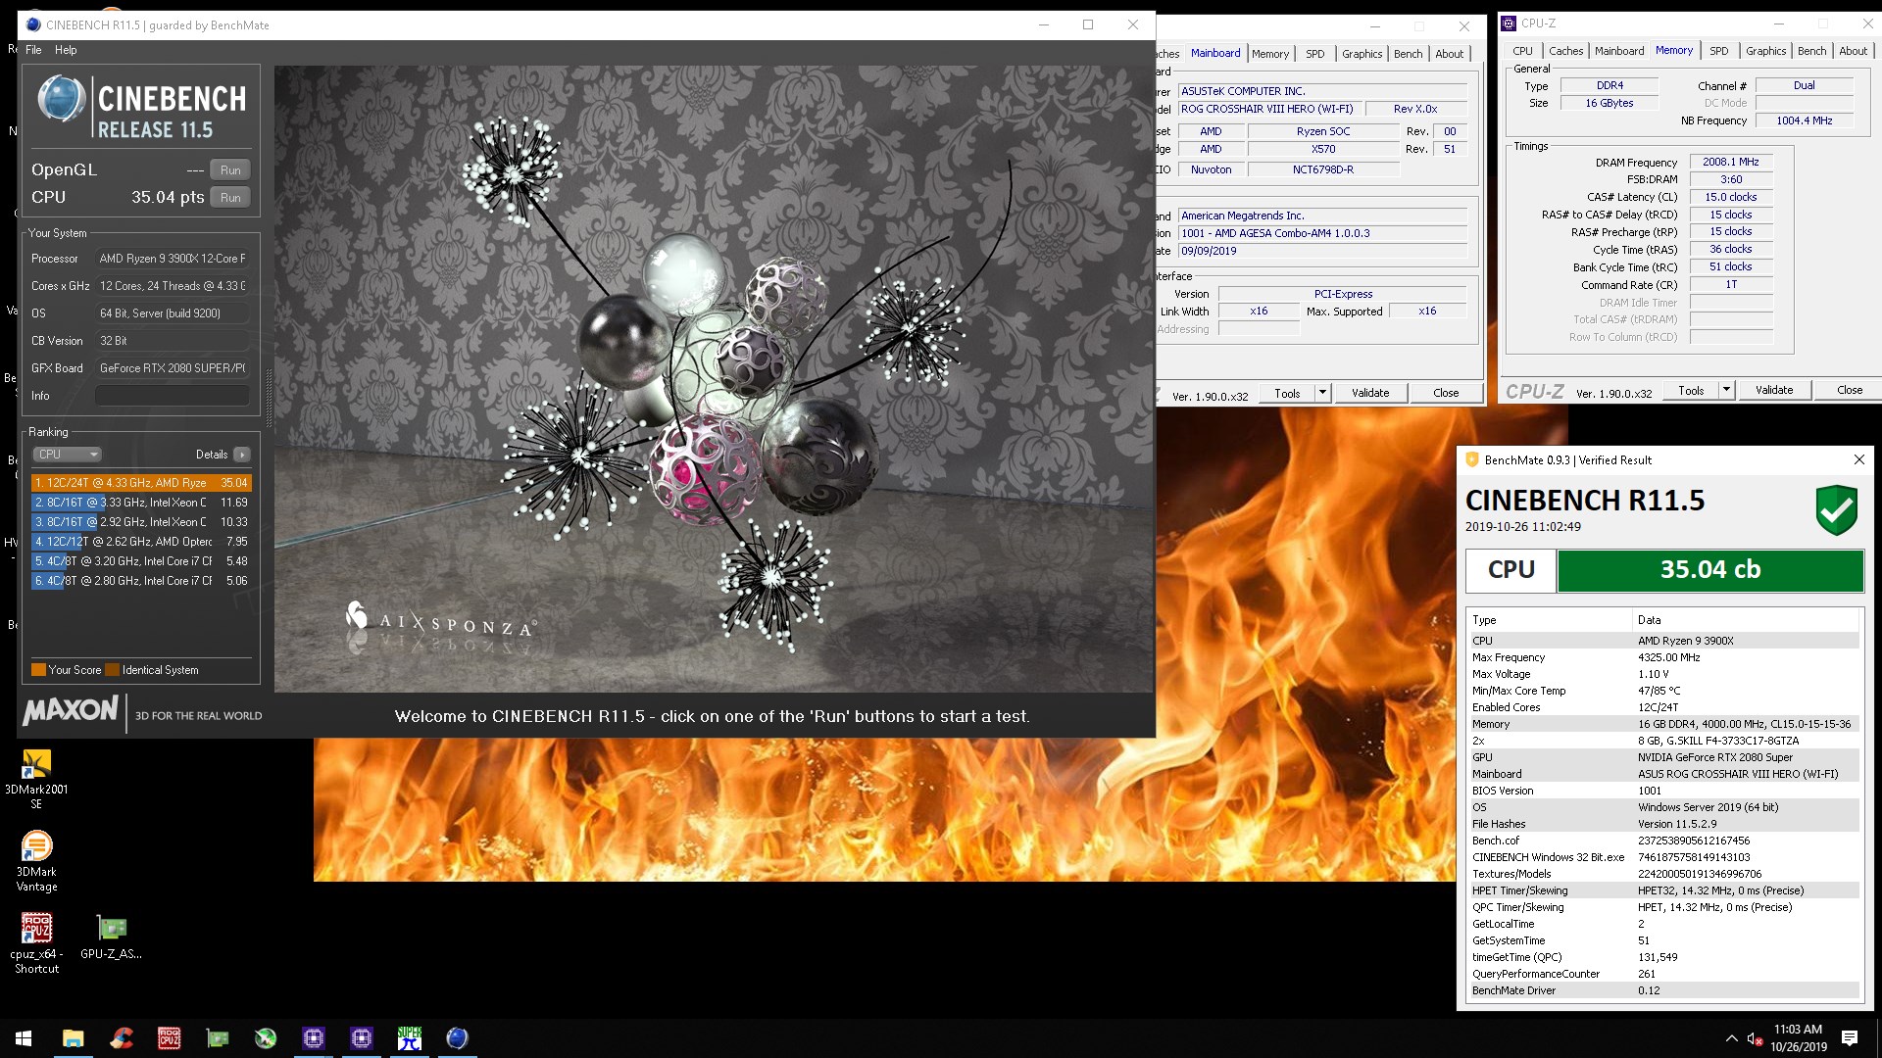Switch to Cinebench in the taskbar
1882x1058 pixels.
457,1038
